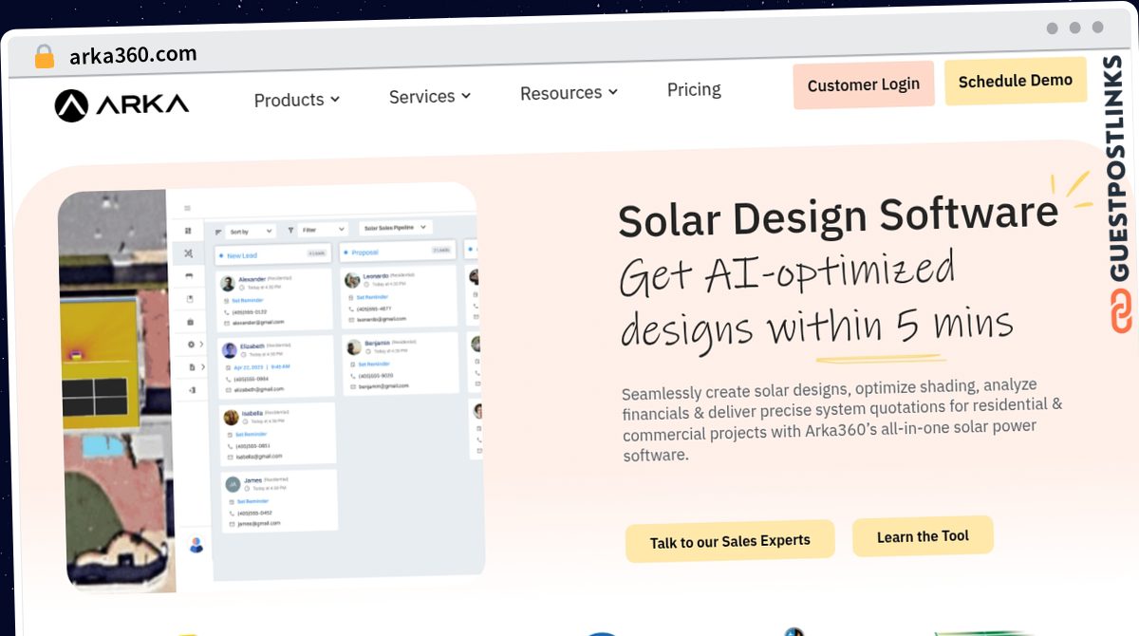This screenshot has width=1139, height=636.
Task: Click the funnel icon beside Filter
Action: 290,230
